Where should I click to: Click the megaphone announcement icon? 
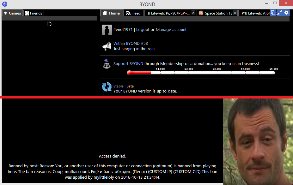[107, 46]
